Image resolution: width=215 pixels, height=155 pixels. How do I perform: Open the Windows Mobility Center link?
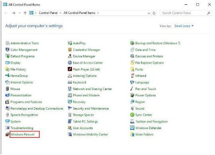(90, 134)
